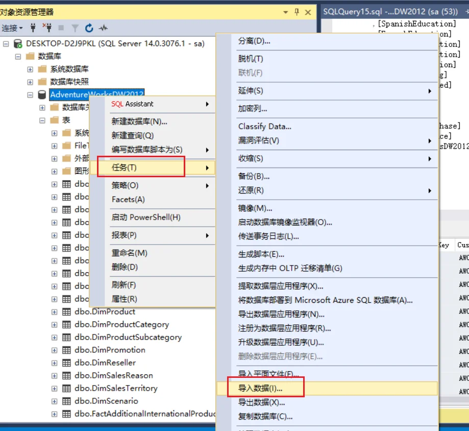The height and width of the screenshot is (431, 469).
Task: Expand the 系统数据库 node
Action: [30, 69]
